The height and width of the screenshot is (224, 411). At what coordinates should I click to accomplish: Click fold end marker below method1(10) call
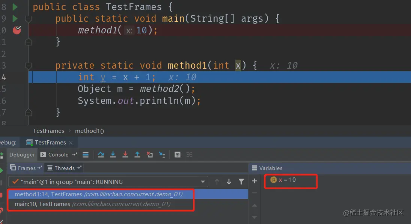[28, 42]
